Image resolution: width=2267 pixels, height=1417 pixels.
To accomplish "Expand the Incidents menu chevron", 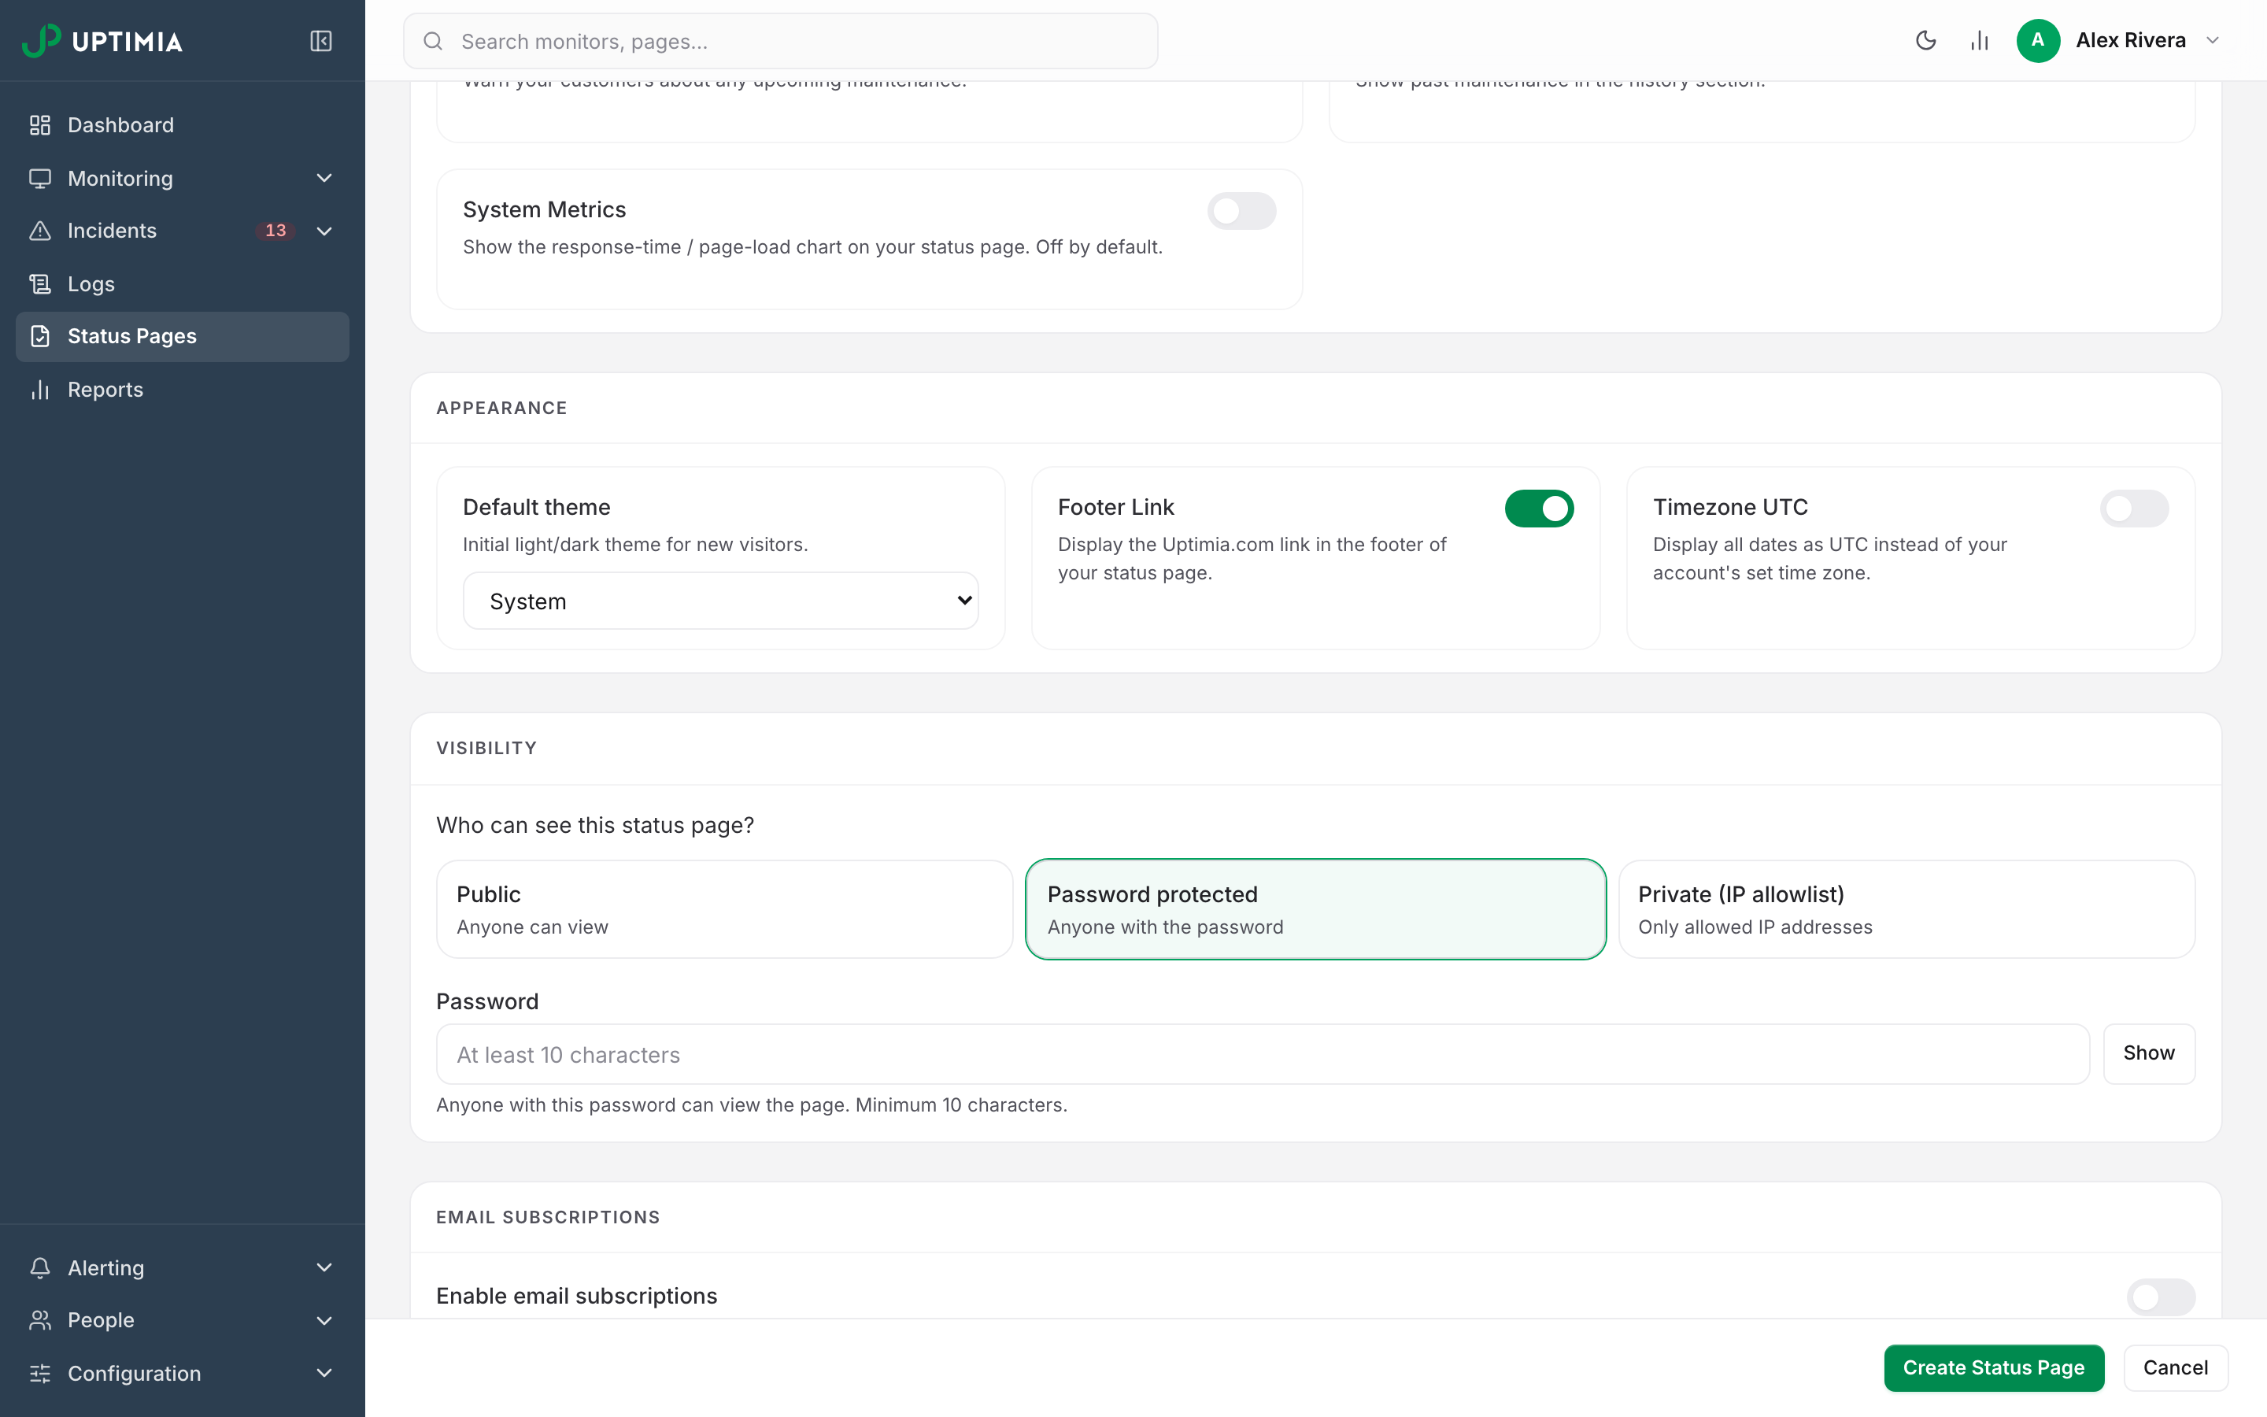I will click(324, 231).
